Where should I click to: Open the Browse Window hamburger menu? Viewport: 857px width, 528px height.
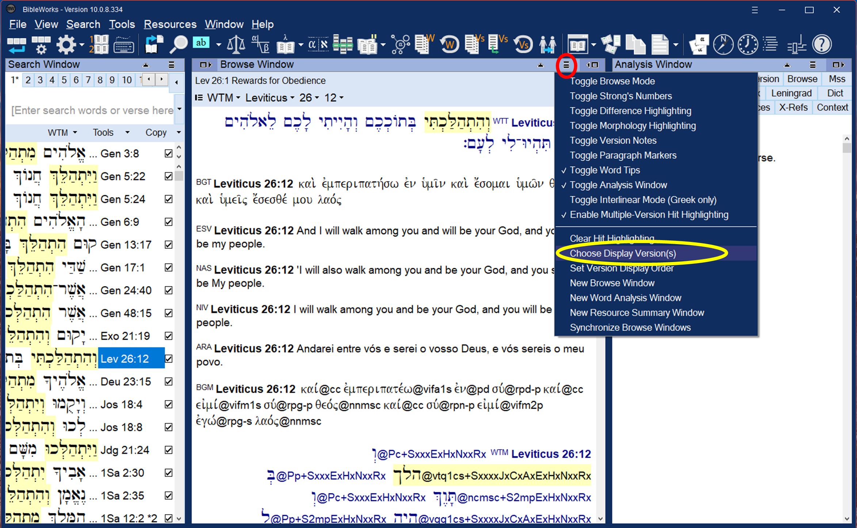566,65
